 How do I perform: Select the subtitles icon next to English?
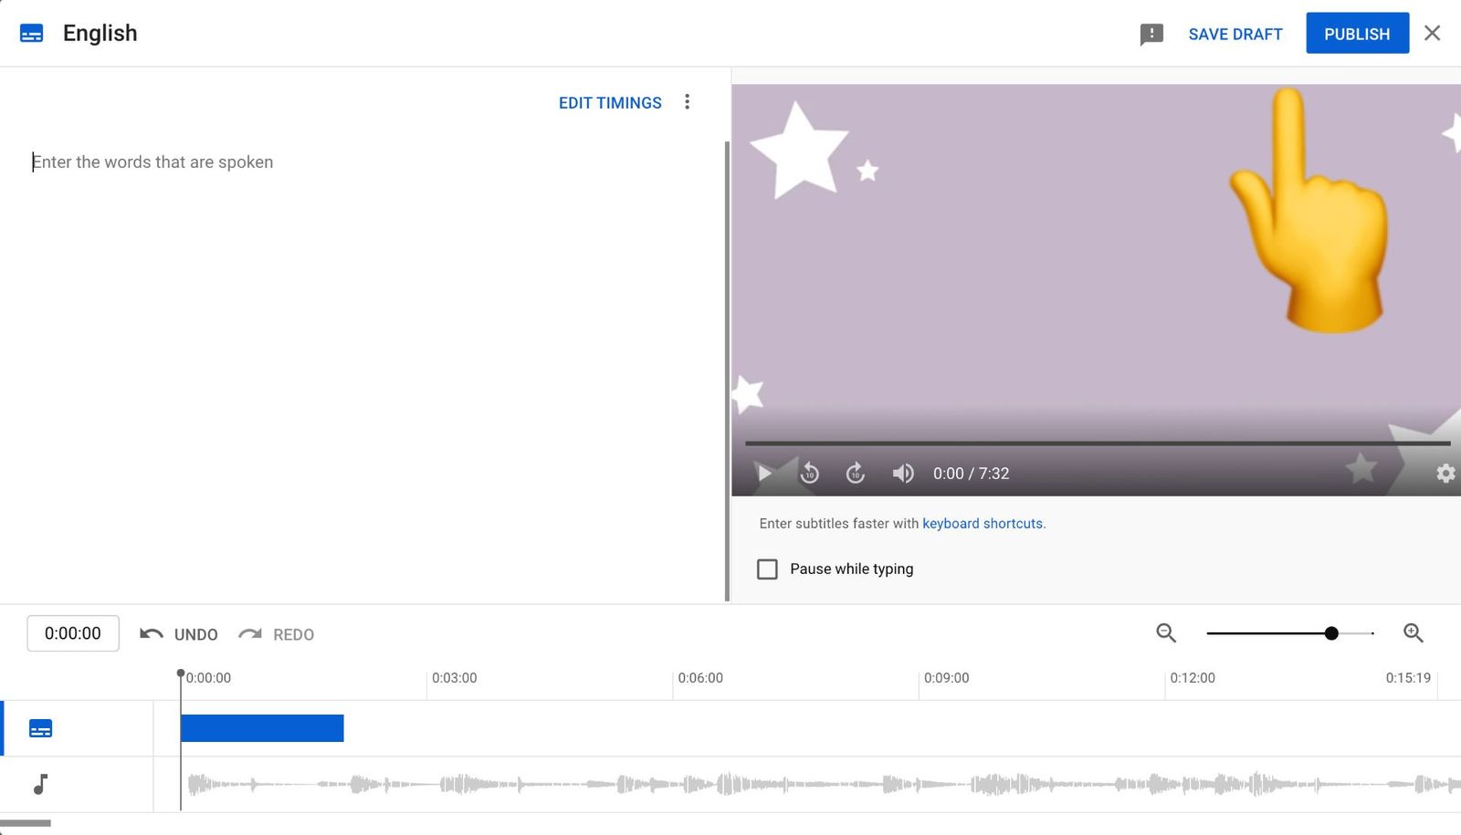[x=32, y=33]
